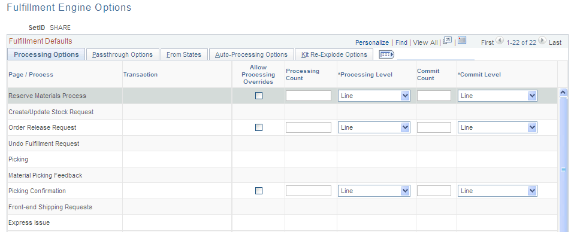Click Commit Count field for Picking Confirmation
The image size is (574, 232).
(434, 191)
